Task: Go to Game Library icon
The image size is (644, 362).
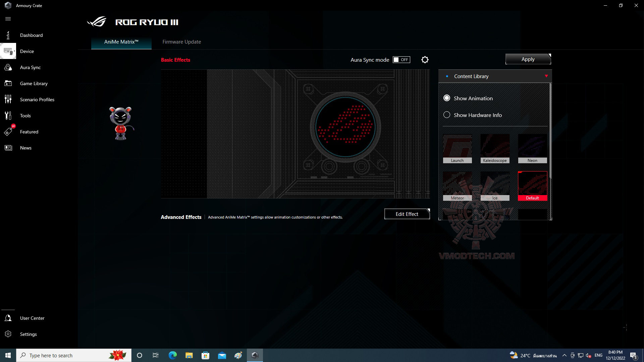Action: tap(8, 83)
